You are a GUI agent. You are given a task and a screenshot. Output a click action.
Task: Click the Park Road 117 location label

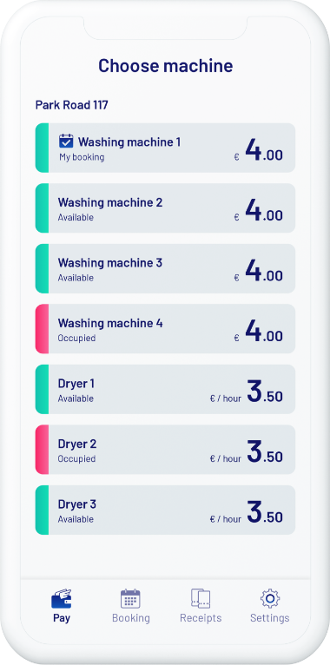pos(72,105)
